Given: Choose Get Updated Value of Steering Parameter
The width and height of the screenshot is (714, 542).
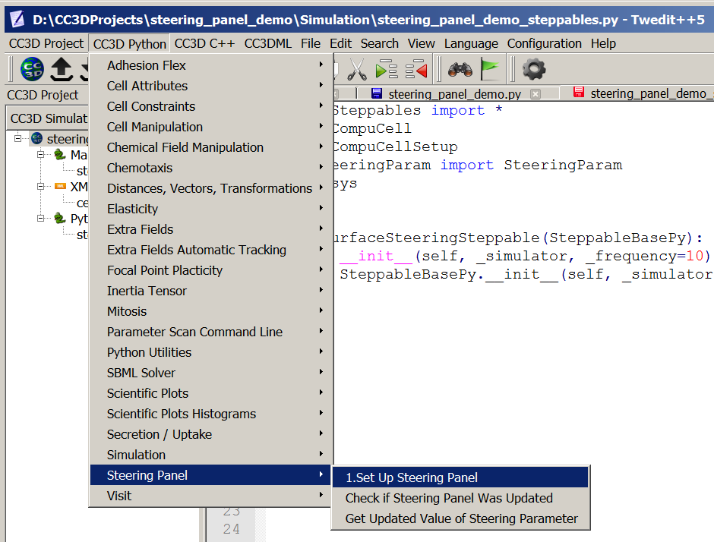Looking at the screenshot, I should (x=460, y=518).
